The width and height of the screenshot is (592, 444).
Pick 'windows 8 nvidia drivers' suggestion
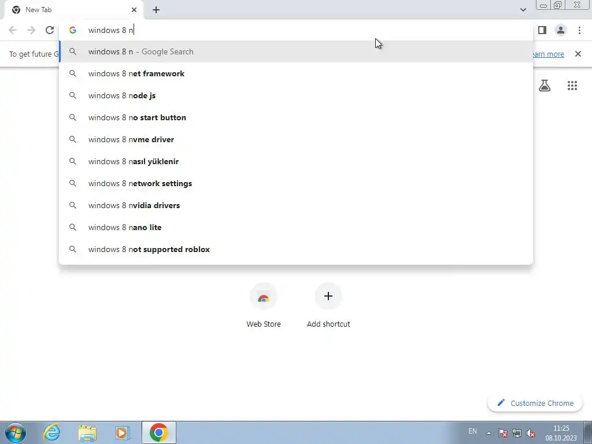pos(296,205)
